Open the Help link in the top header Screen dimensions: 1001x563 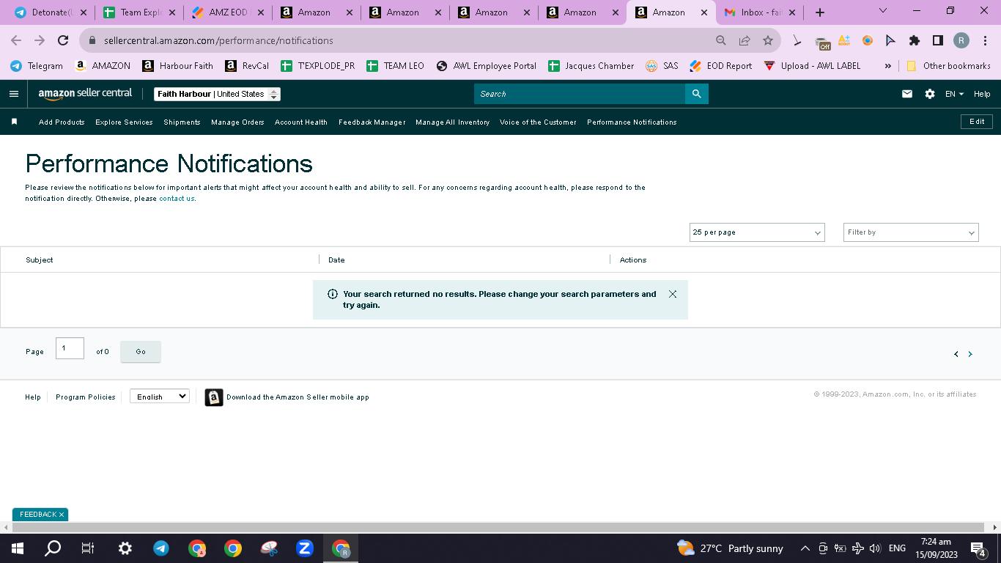point(982,94)
